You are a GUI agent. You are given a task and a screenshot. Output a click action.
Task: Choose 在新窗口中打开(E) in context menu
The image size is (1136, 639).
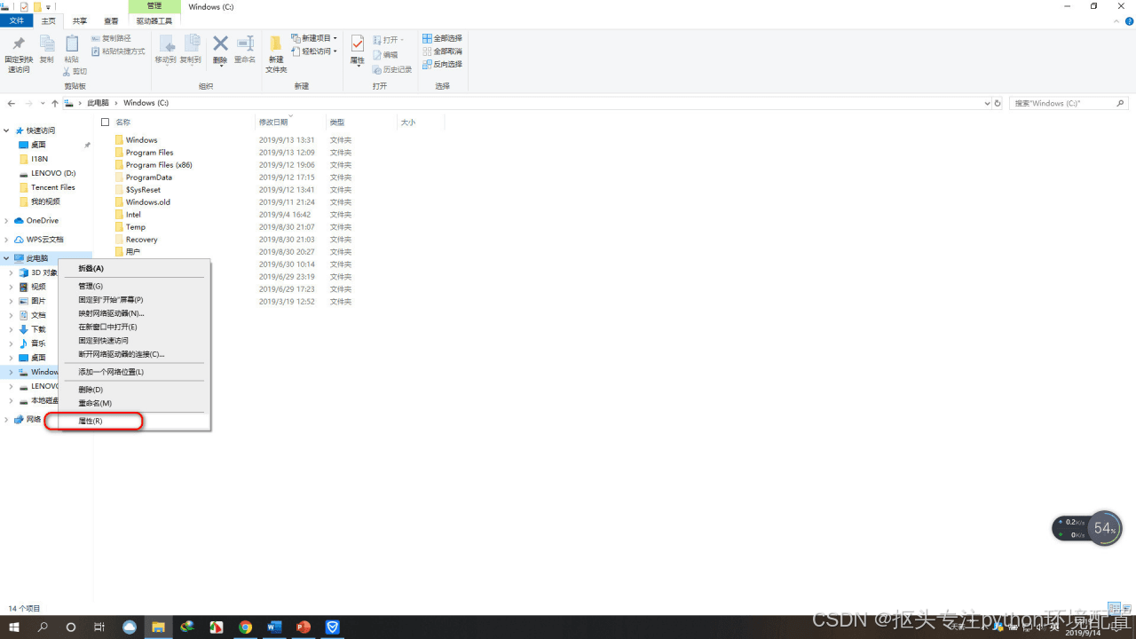[x=134, y=327]
